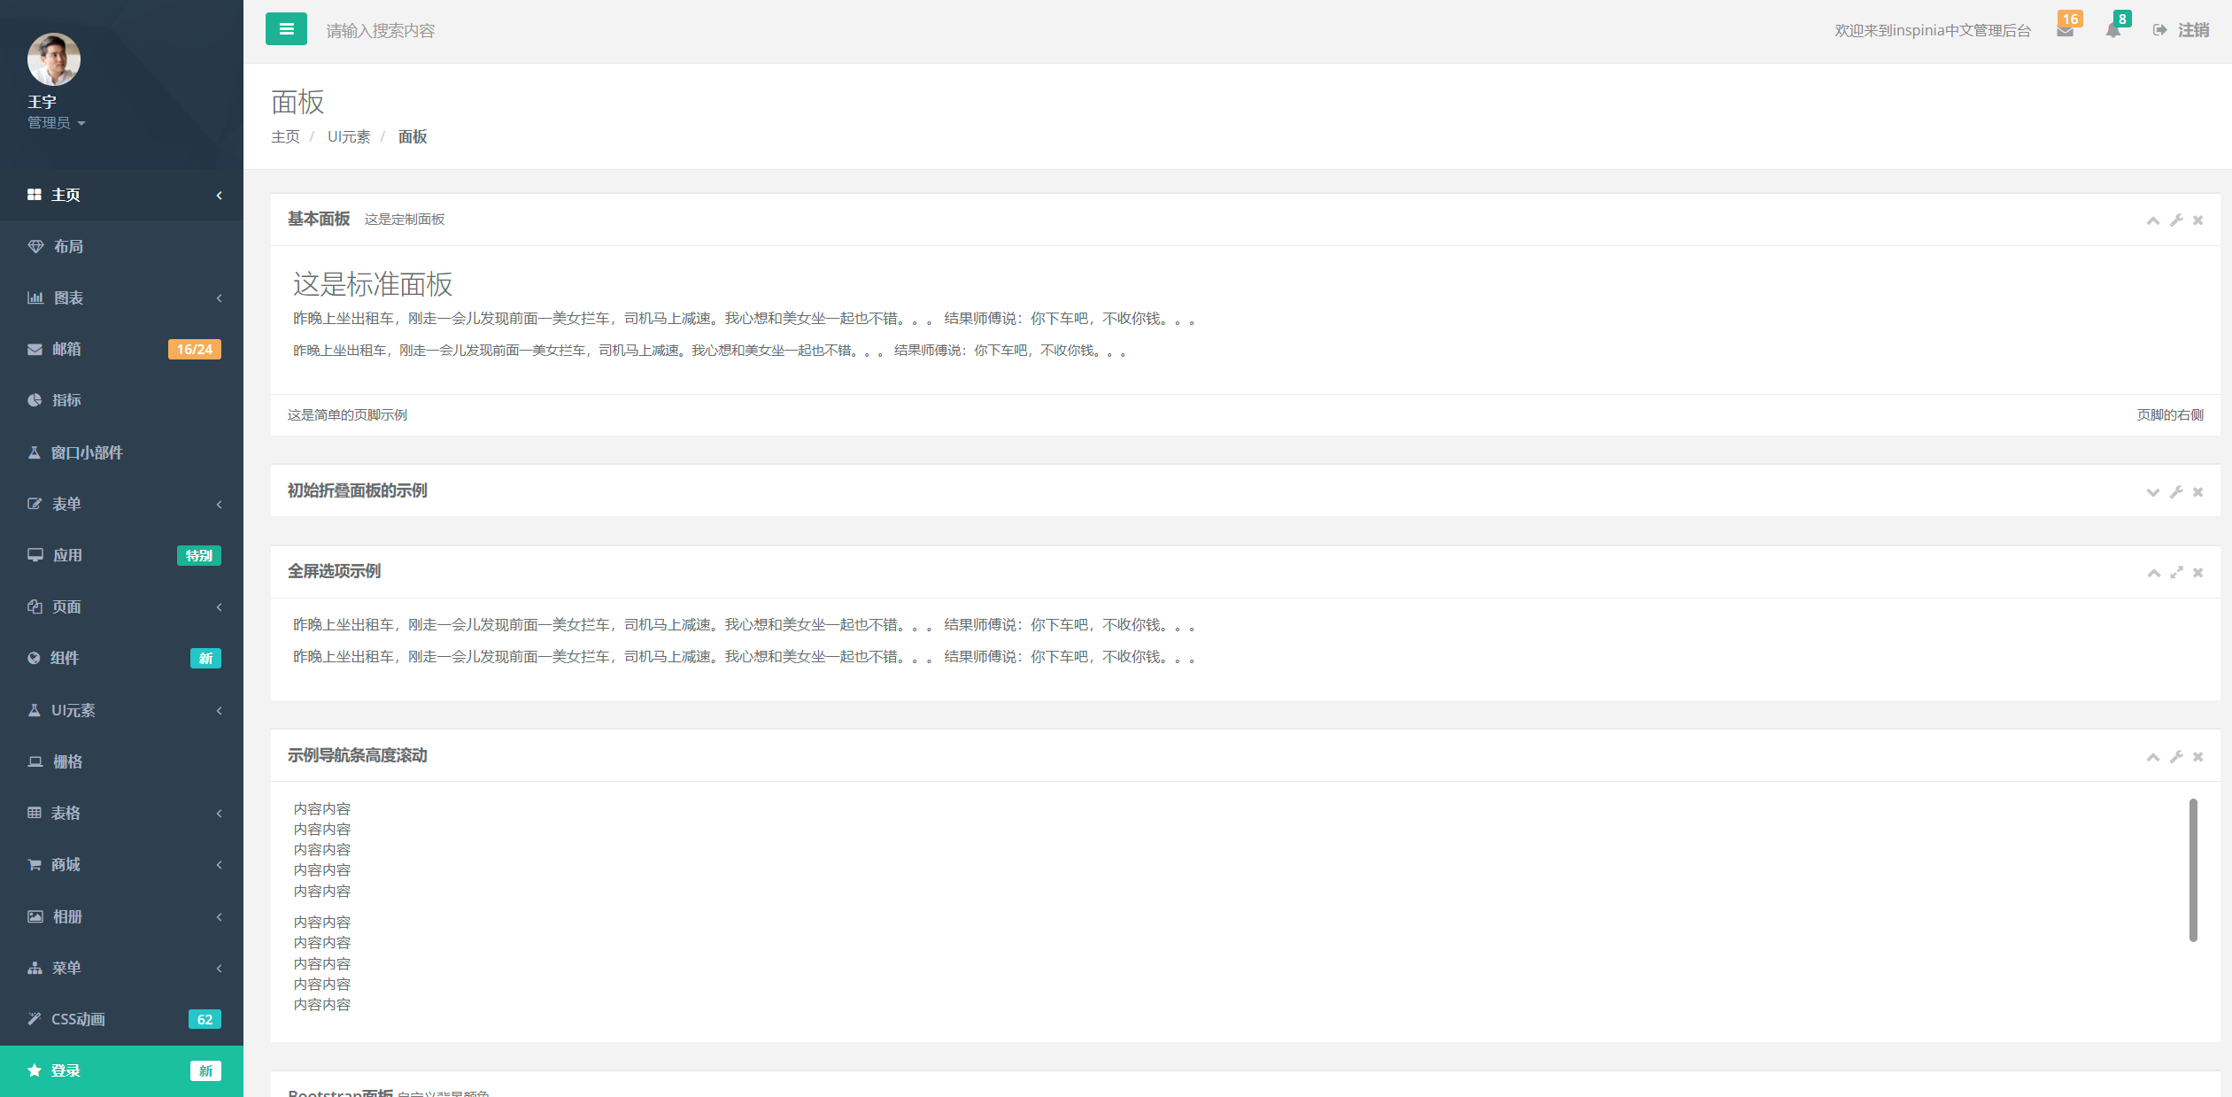Open 窗口小部件 sidebar menu item
The width and height of the screenshot is (2232, 1097).
point(121,452)
